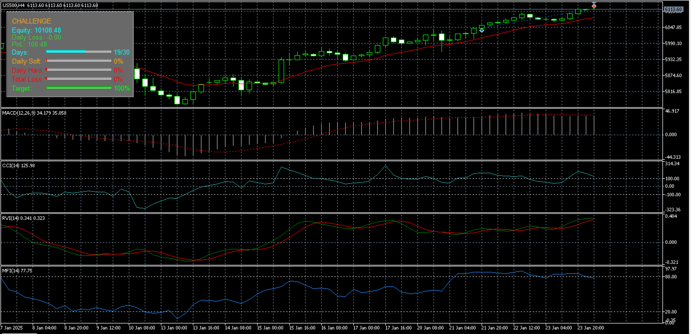
Task: Click the 7 Jan 2025 date label
Action: [11, 327]
